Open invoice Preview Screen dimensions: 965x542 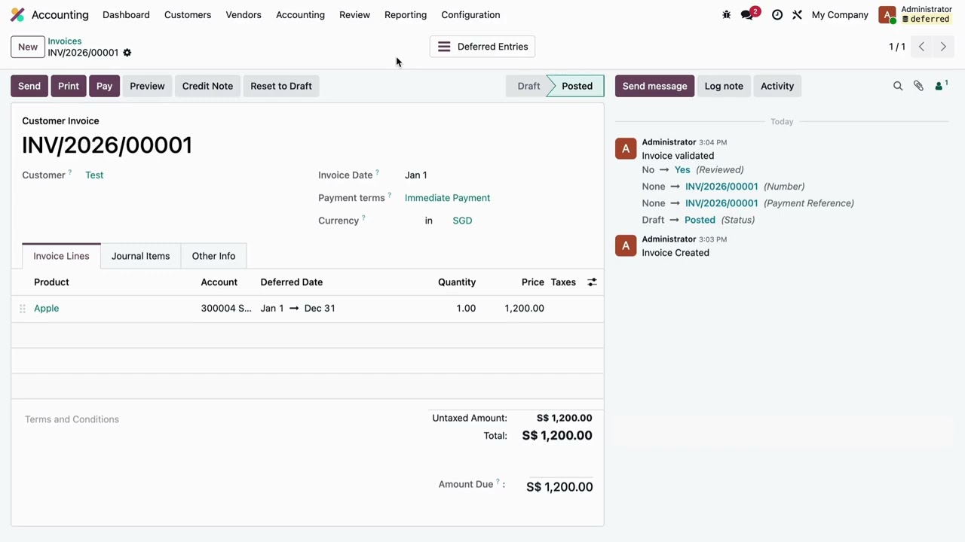tap(147, 86)
